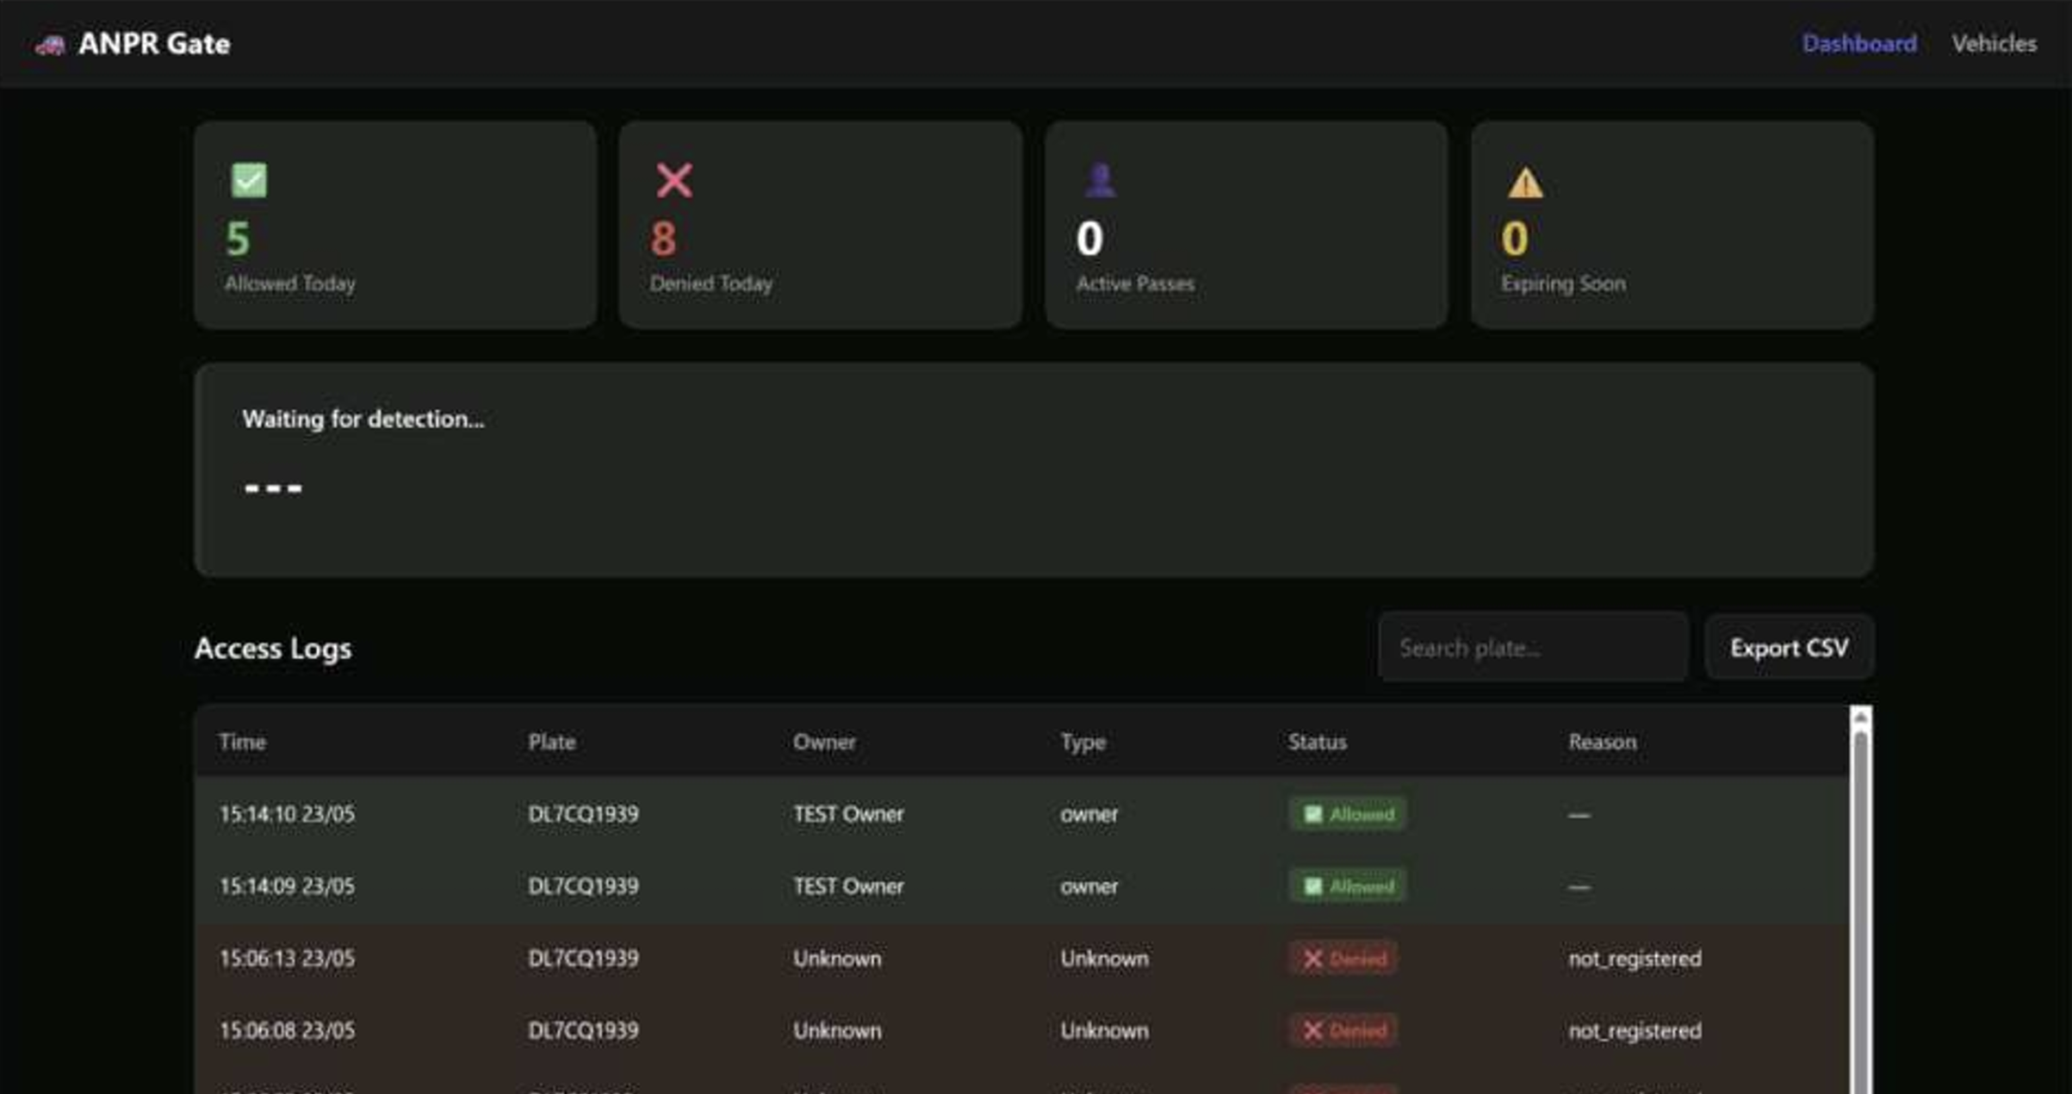Click the yellow warning Expiring Soon icon
This screenshot has height=1094, width=2072.
click(1525, 182)
